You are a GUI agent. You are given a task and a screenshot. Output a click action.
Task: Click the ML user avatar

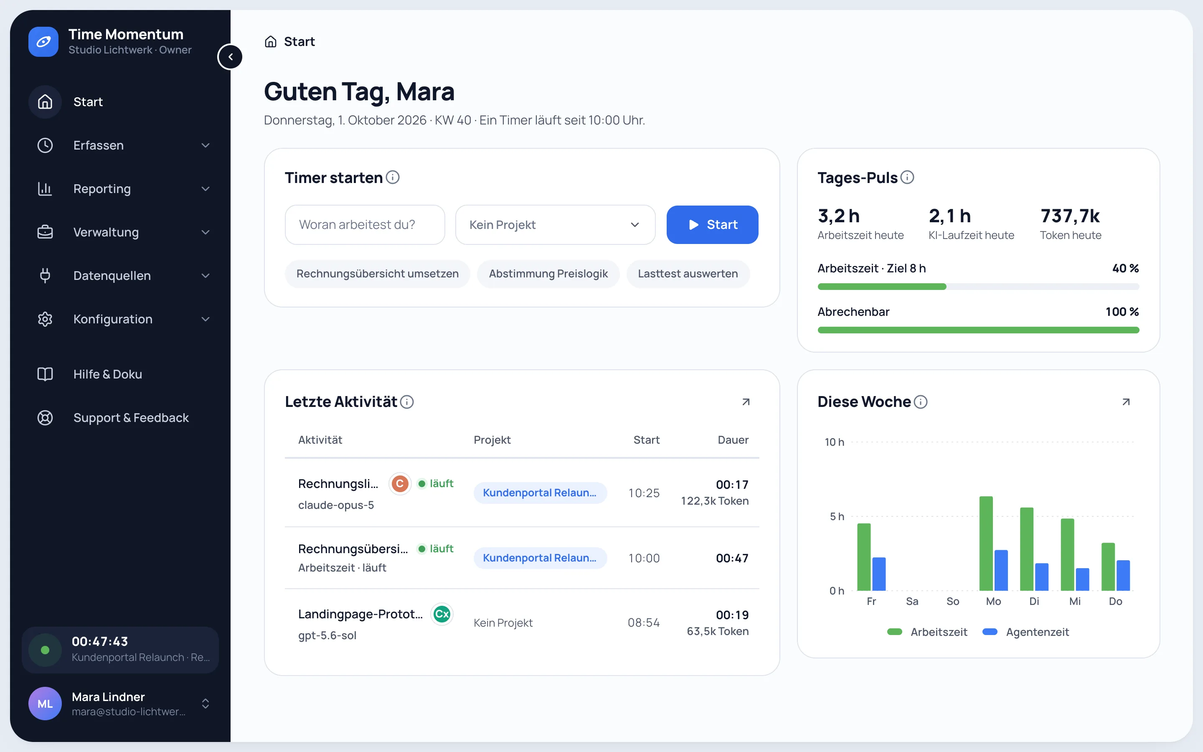[45, 703]
